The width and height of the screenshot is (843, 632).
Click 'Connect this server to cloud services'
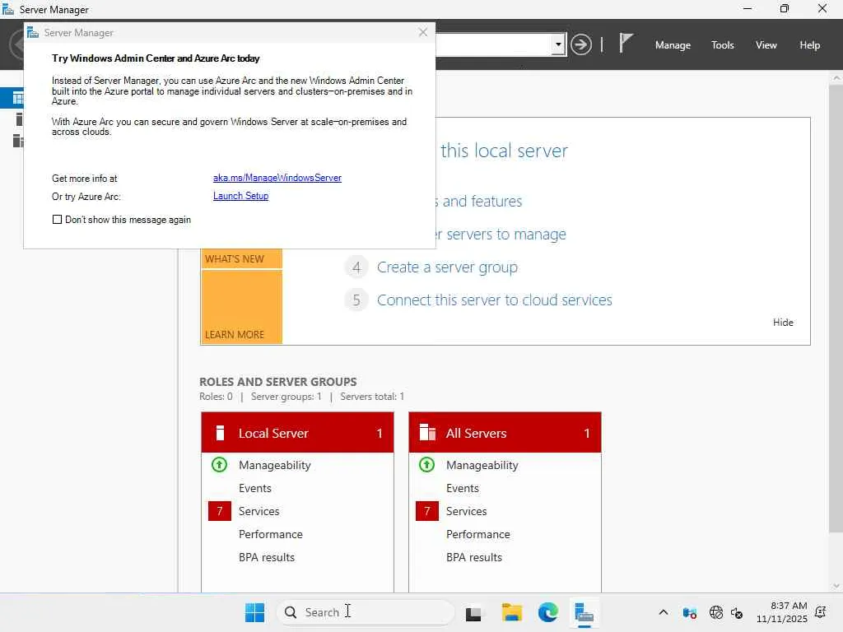coord(495,300)
